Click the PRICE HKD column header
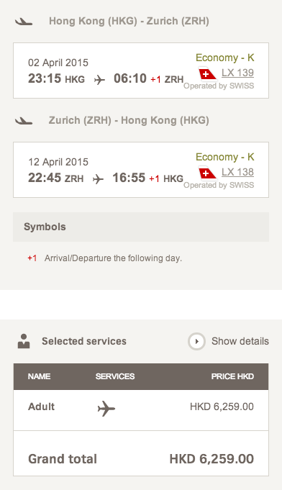Viewport: 282px width, 490px height. (232, 376)
